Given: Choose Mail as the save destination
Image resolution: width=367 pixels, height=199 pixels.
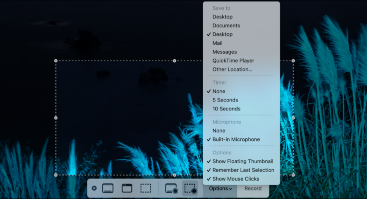Looking at the screenshot, I should [x=218, y=43].
